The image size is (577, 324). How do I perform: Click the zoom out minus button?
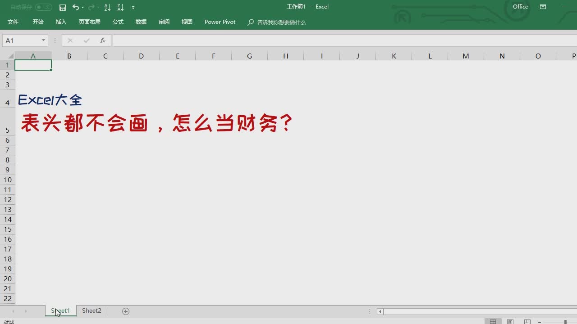(x=540, y=322)
